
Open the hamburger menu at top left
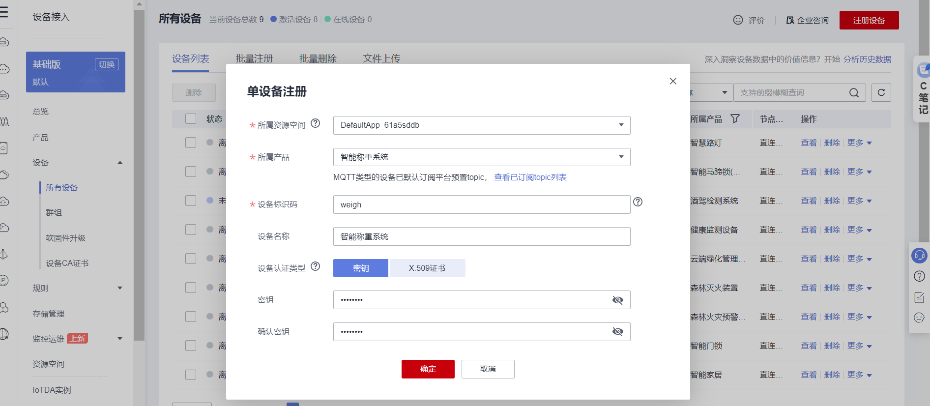[x=4, y=12]
